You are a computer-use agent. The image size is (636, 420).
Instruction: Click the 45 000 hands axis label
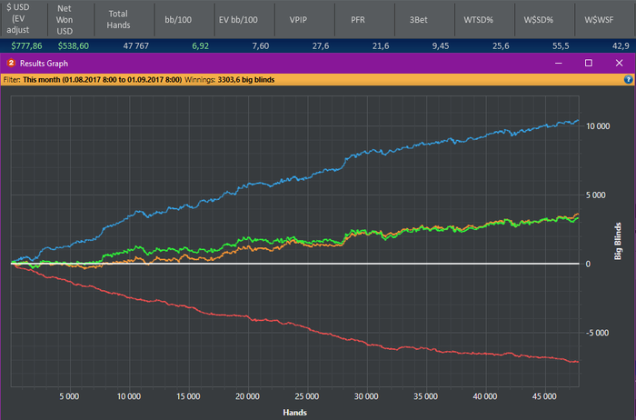(x=544, y=396)
